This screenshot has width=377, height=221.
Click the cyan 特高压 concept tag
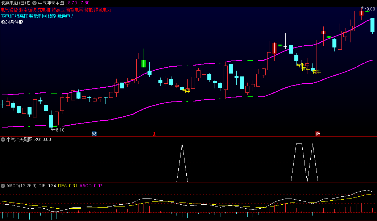[22, 16]
